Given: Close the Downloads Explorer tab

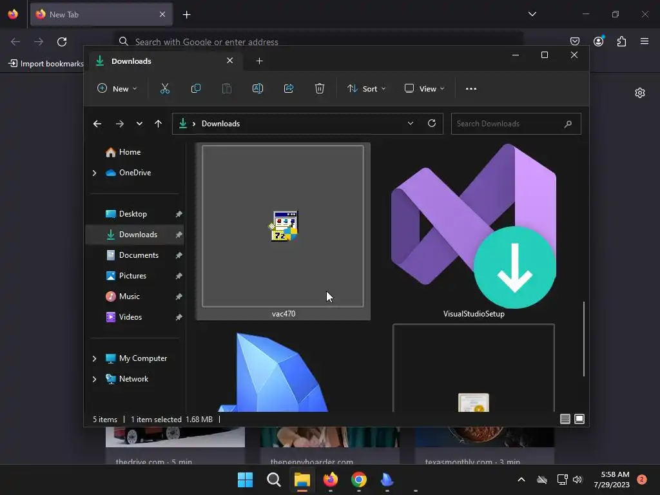Looking at the screenshot, I should coord(230,61).
